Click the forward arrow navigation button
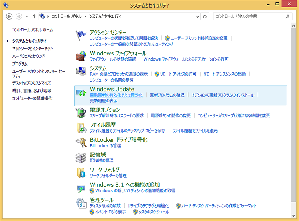The image size is (299, 221). click(19, 16)
